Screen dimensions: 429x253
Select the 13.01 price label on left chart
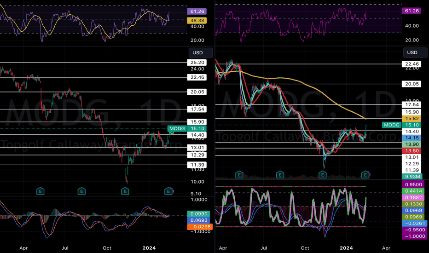[x=197, y=148]
